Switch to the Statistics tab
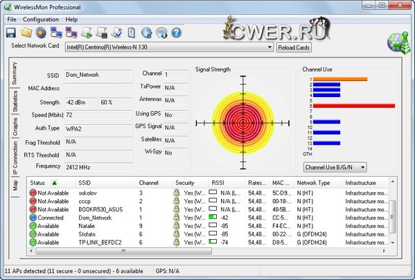The image size is (415, 280). [15, 101]
